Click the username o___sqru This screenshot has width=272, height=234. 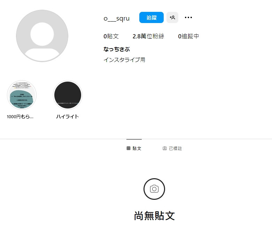click(117, 18)
